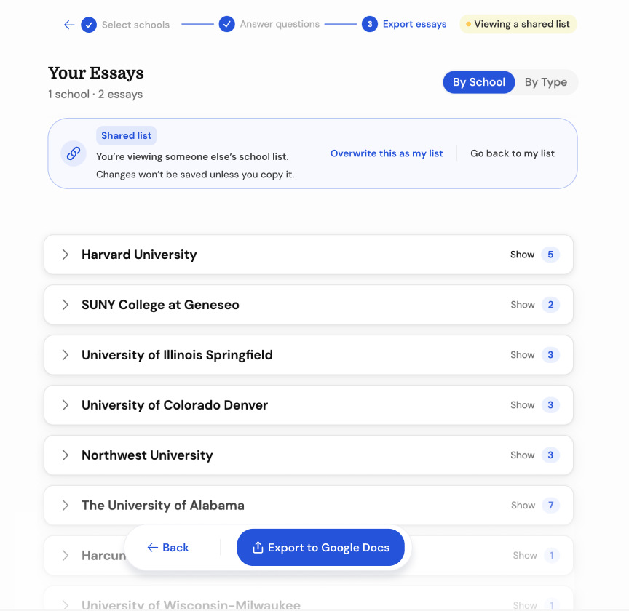Viewport: 629px width, 611px height.
Task: Click Go back to my list
Action: point(513,153)
